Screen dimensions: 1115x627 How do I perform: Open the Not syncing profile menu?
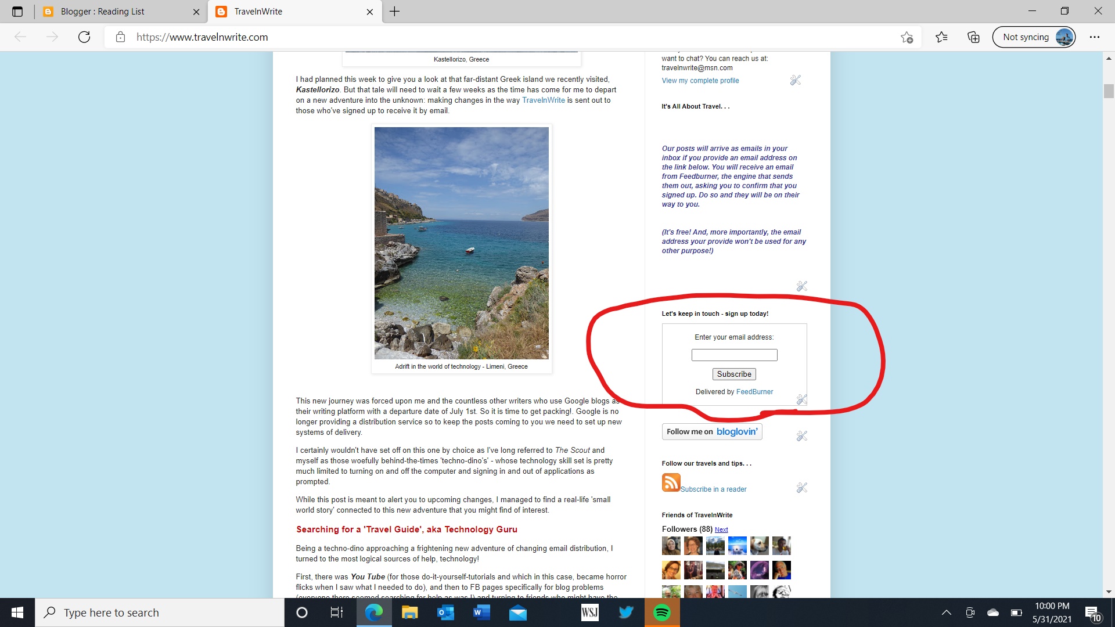(x=1034, y=37)
